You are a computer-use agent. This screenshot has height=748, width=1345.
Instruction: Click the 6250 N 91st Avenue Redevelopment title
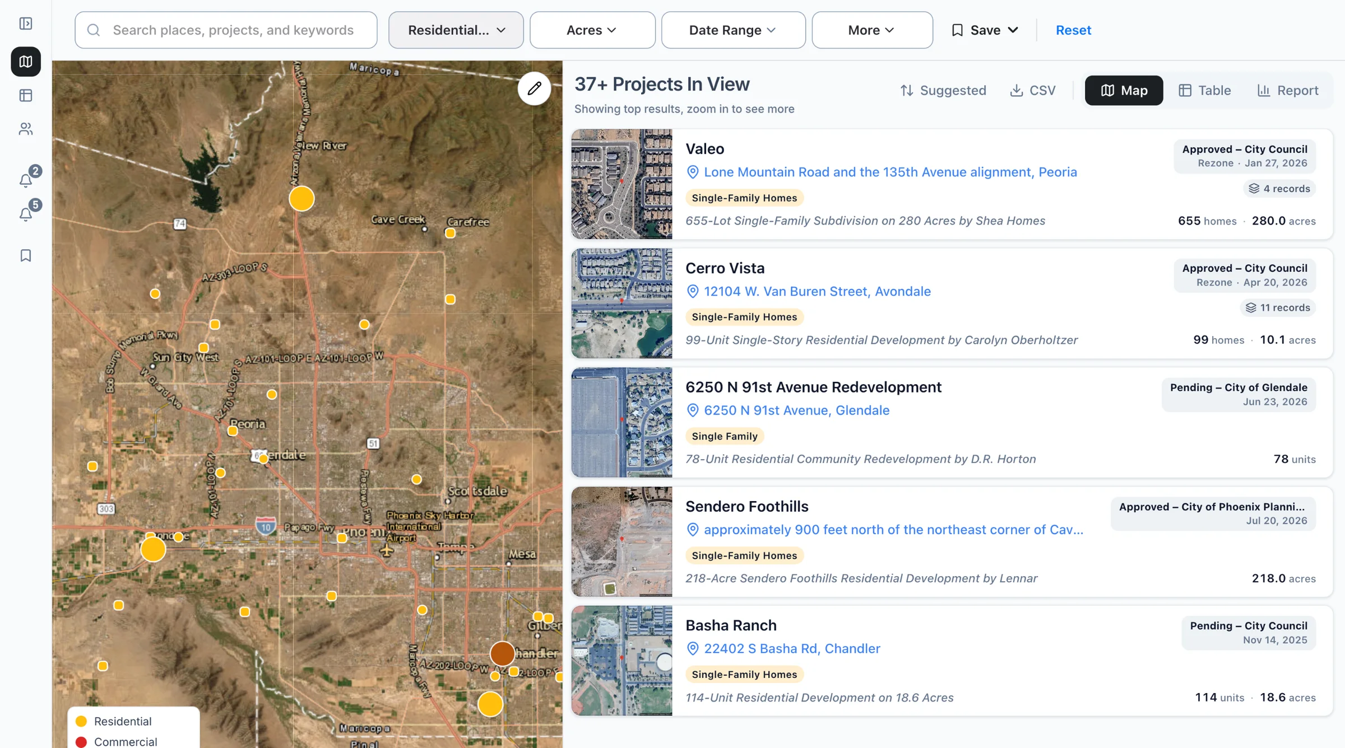click(x=813, y=387)
